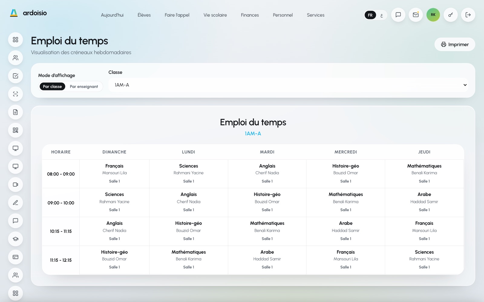Open the RK user avatar
Viewport: 484px width, 302px height.
tap(433, 15)
